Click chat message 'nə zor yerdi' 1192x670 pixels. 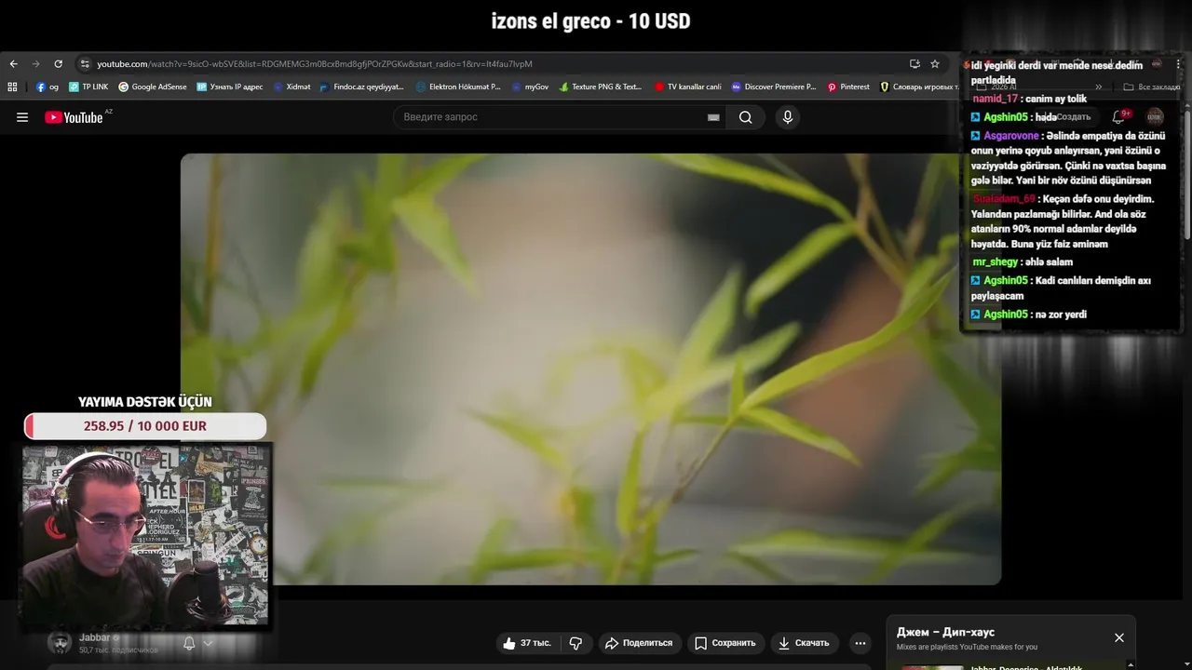pyautogui.click(x=1061, y=315)
